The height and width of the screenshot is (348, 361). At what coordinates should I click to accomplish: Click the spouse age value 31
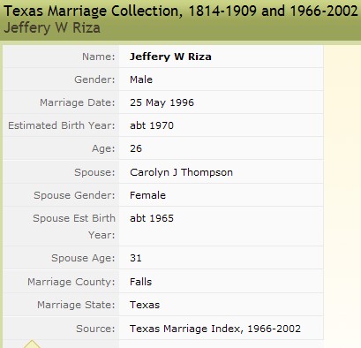(x=135, y=258)
